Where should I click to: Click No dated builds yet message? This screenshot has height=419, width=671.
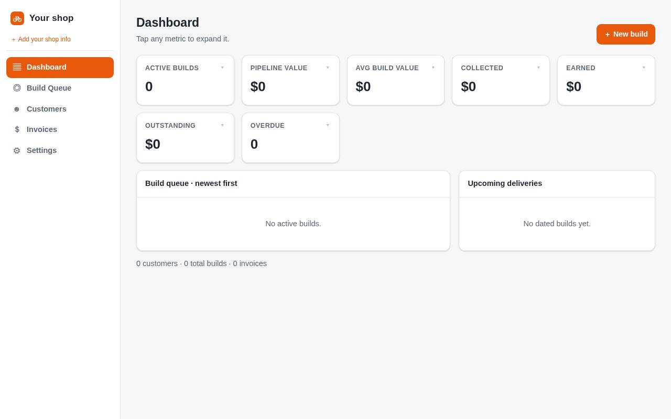(557, 224)
